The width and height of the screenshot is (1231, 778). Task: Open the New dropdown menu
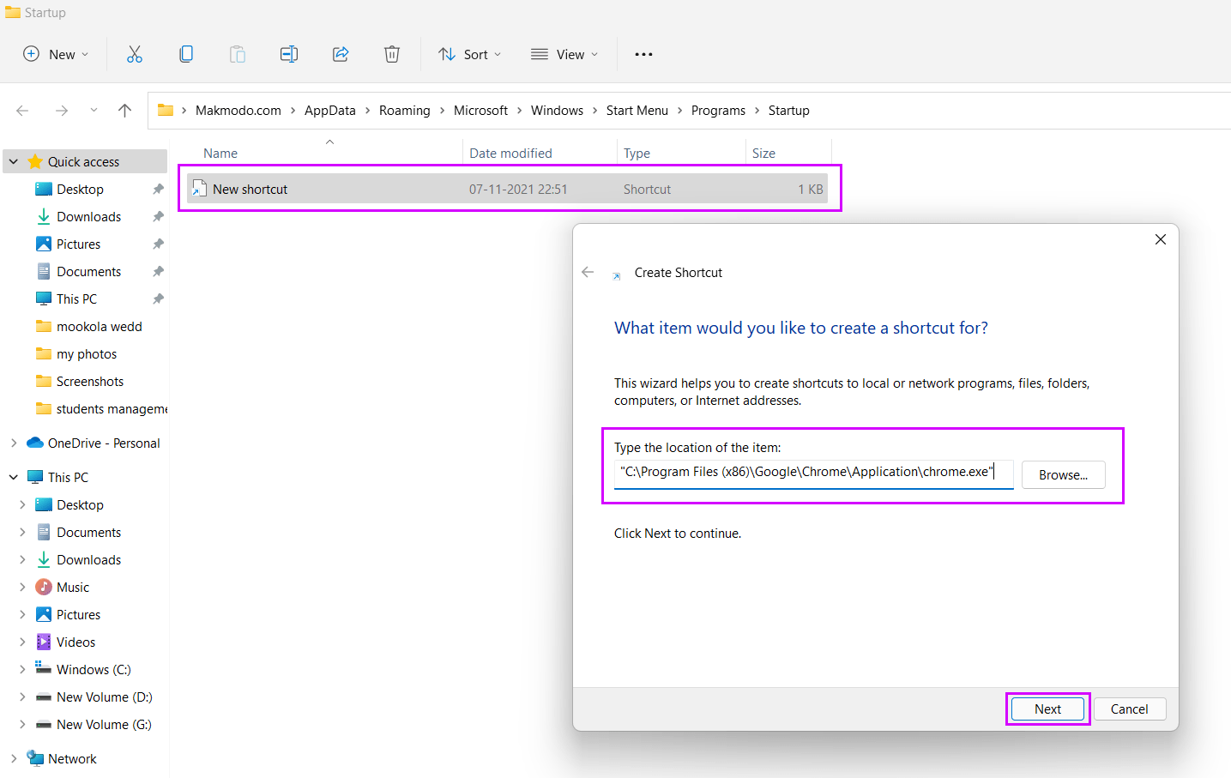(56, 54)
